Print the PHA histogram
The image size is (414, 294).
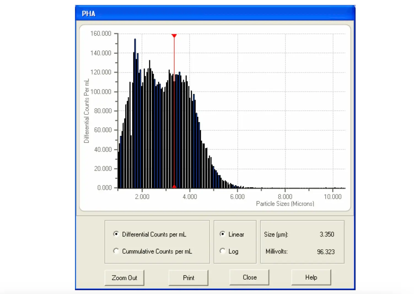click(189, 278)
